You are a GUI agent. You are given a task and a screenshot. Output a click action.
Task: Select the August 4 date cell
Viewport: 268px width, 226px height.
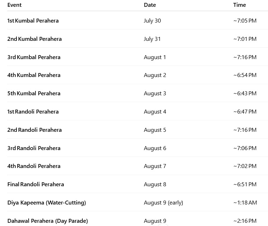pyautogui.click(x=155, y=112)
